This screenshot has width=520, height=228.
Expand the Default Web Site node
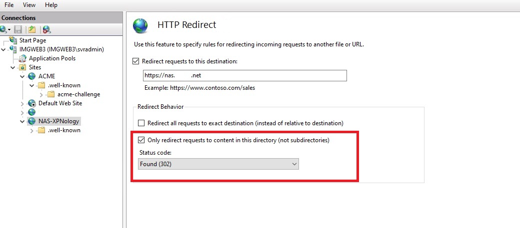pos(22,104)
